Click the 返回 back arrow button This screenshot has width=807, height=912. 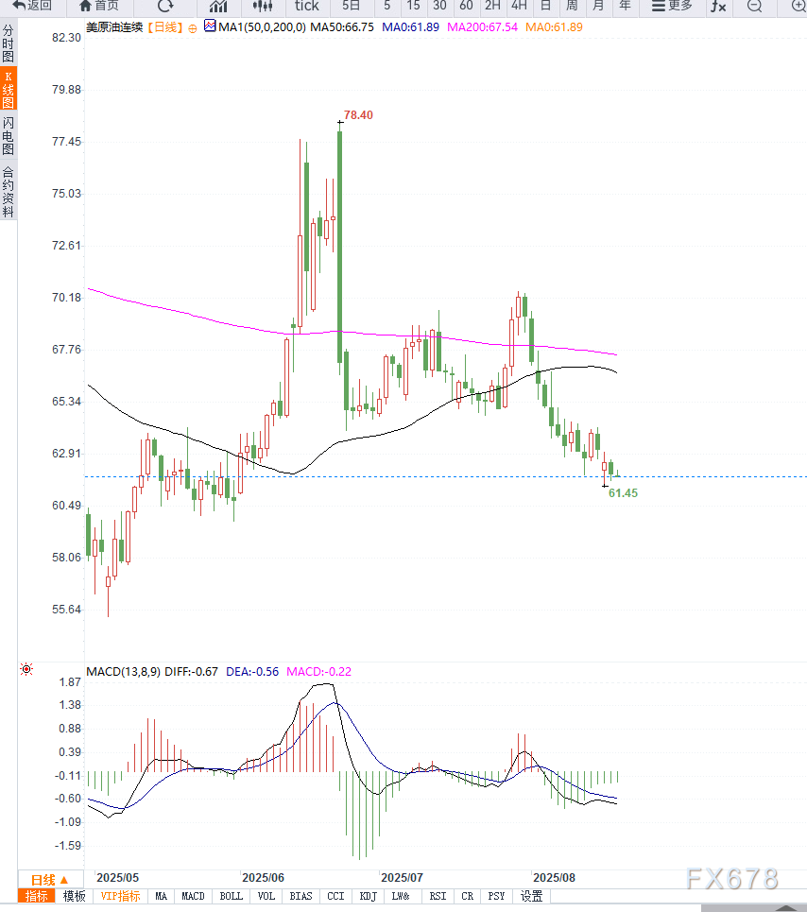(31, 6)
